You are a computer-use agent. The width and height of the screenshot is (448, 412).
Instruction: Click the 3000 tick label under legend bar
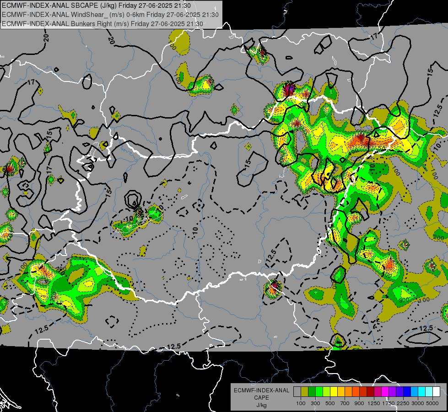click(418, 403)
